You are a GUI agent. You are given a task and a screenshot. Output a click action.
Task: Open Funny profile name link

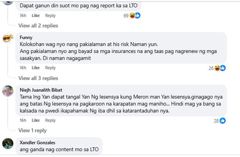[26, 37]
